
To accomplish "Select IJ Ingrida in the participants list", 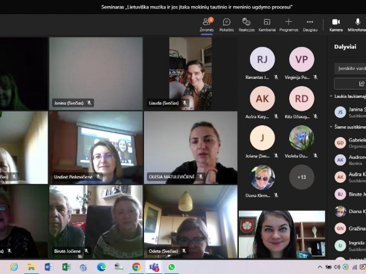I will coord(350,245).
